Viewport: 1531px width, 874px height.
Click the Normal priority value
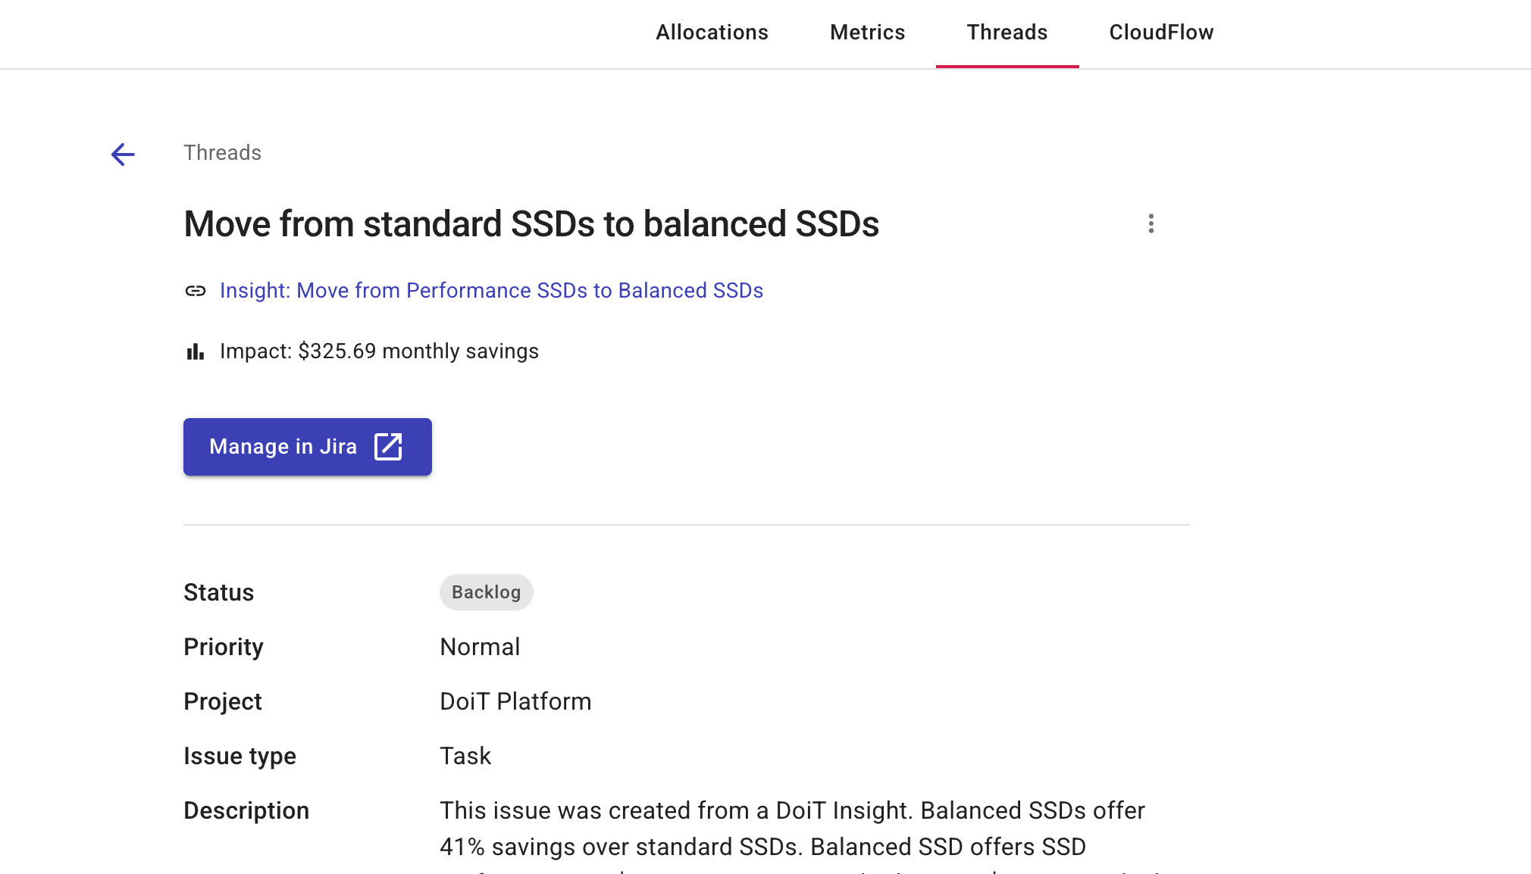[480, 647]
